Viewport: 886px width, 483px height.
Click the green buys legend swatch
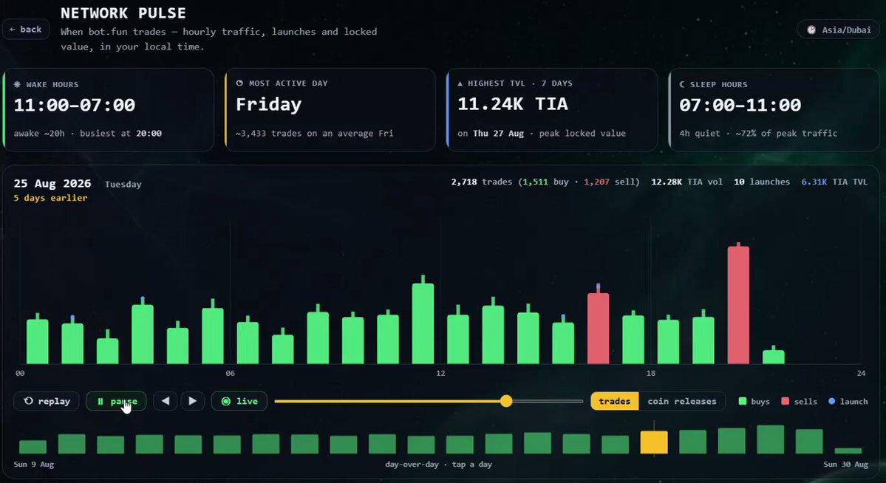coord(743,401)
